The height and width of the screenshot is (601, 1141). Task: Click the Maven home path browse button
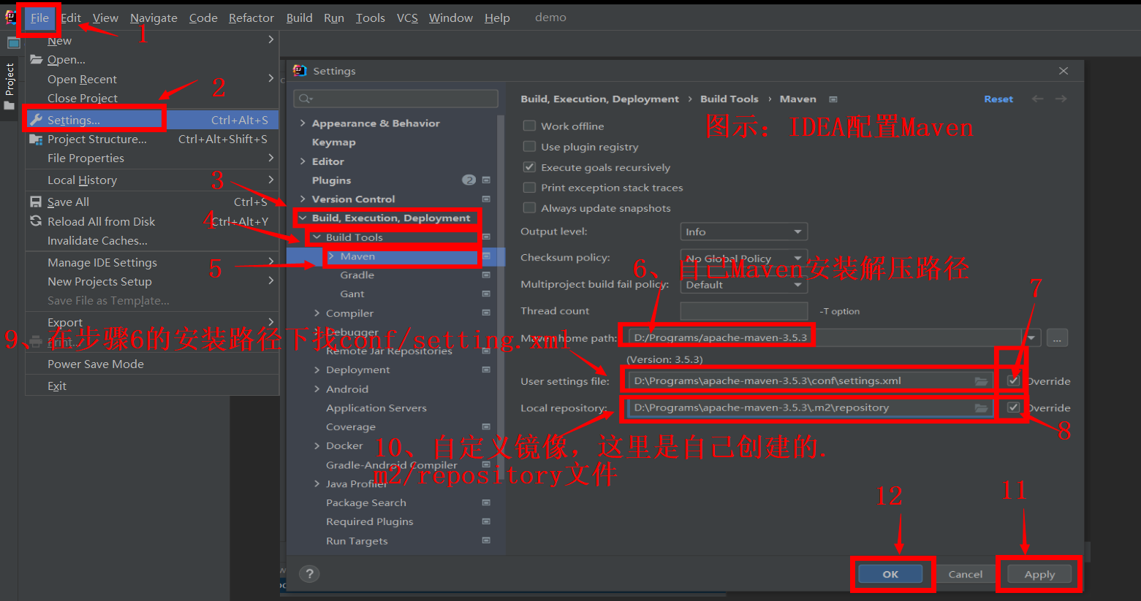click(1057, 338)
